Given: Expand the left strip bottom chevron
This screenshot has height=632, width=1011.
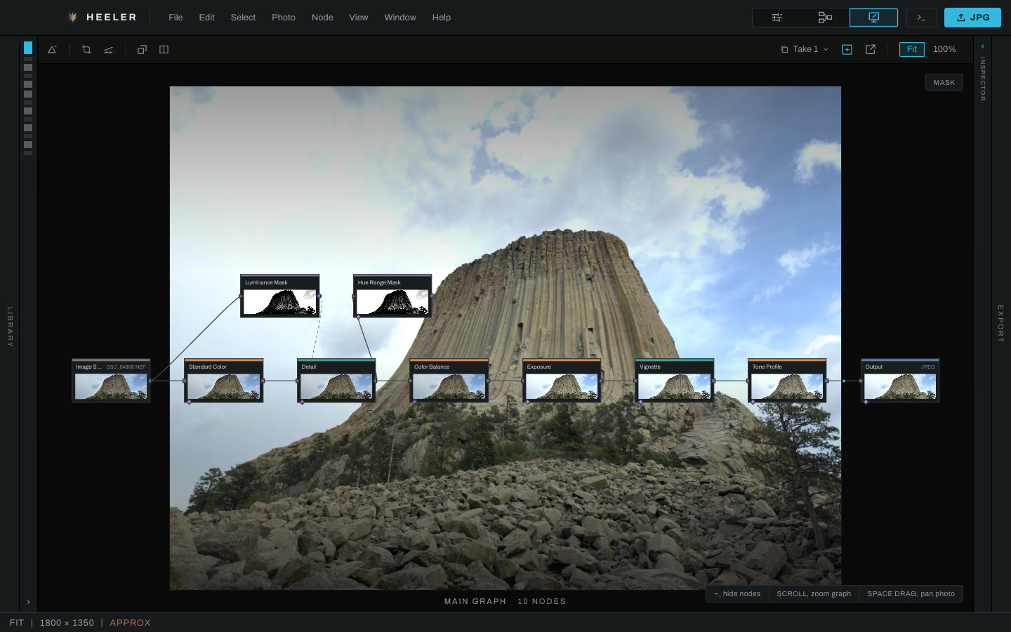Looking at the screenshot, I should coord(28,602).
